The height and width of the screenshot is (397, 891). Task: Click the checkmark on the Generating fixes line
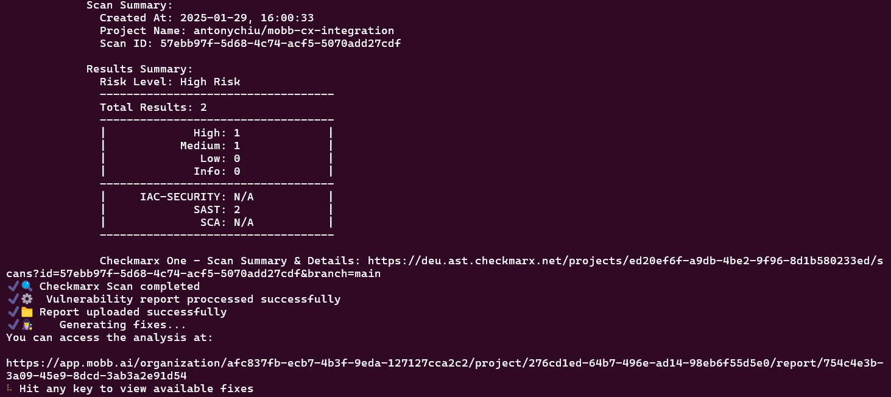point(13,325)
